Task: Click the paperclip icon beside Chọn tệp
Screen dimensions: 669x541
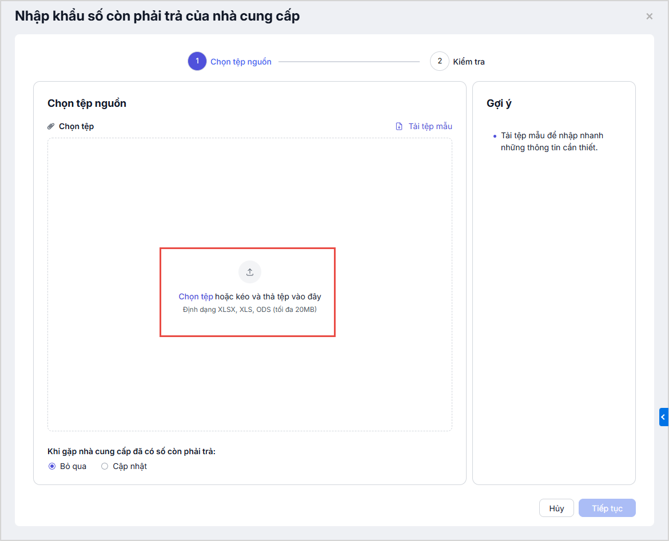Action: [x=51, y=126]
